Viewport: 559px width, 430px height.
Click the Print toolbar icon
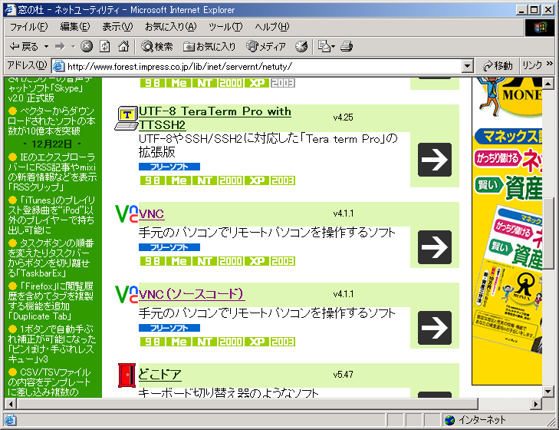click(347, 46)
